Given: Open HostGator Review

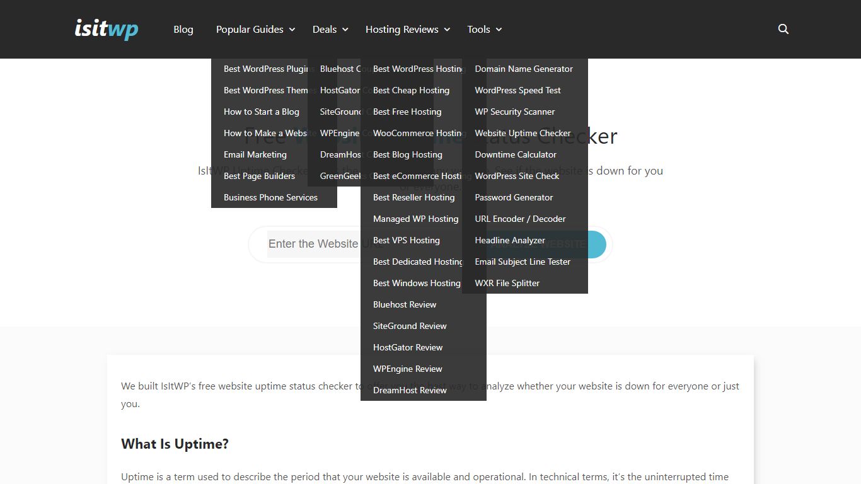Looking at the screenshot, I should pyautogui.click(x=408, y=347).
